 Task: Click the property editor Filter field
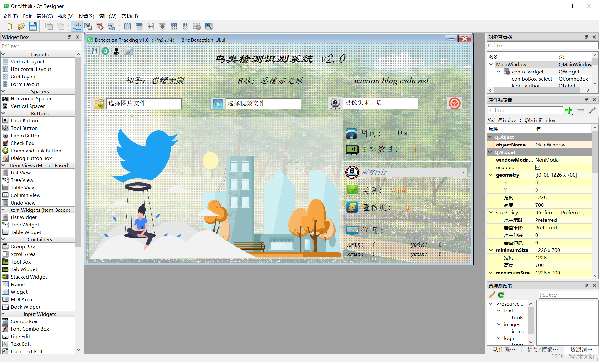click(525, 110)
